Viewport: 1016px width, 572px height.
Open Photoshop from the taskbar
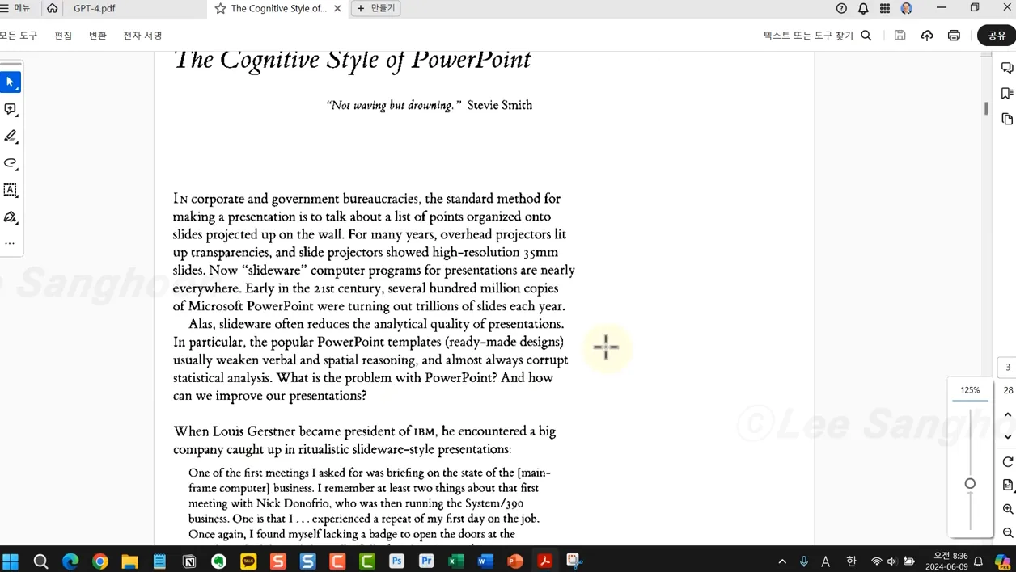(x=396, y=561)
